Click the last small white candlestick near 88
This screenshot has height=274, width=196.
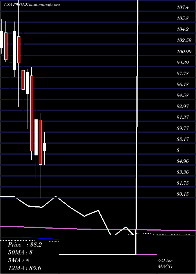[45, 147]
